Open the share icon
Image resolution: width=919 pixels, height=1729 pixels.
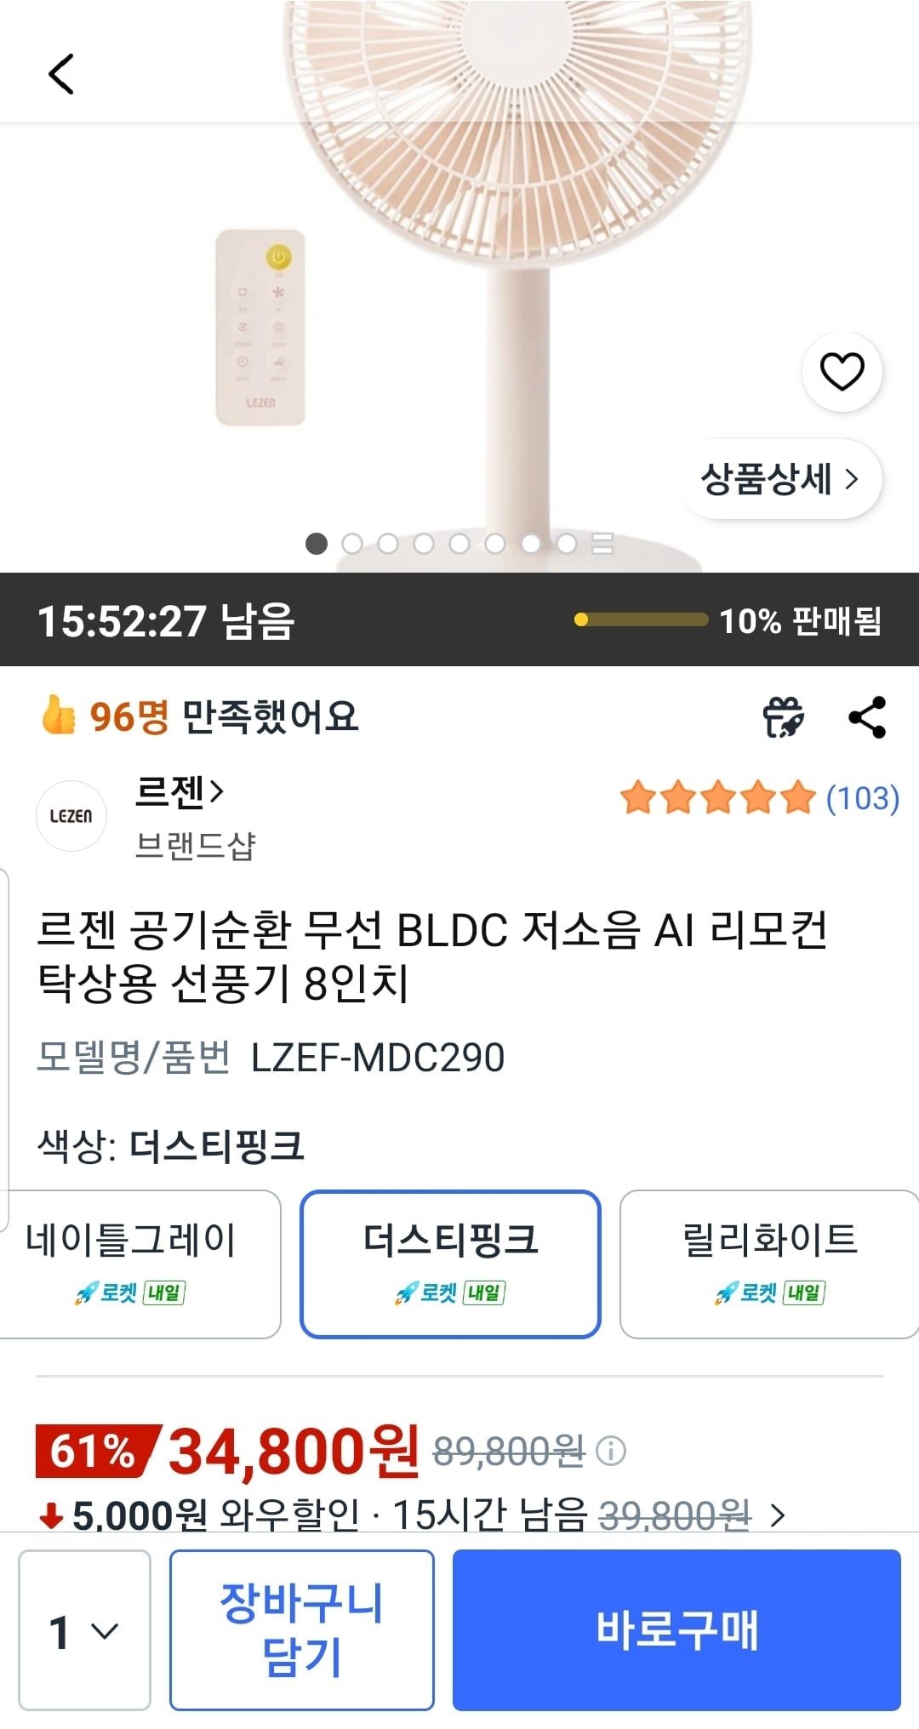(x=868, y=717)
